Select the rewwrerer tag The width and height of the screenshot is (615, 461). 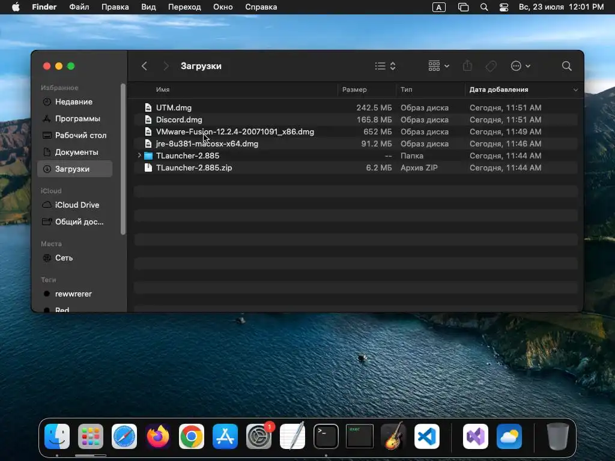[74, 294]
